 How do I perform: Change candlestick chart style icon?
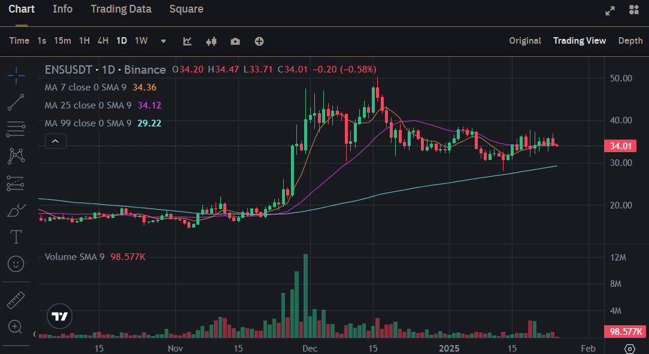(211, 41)
